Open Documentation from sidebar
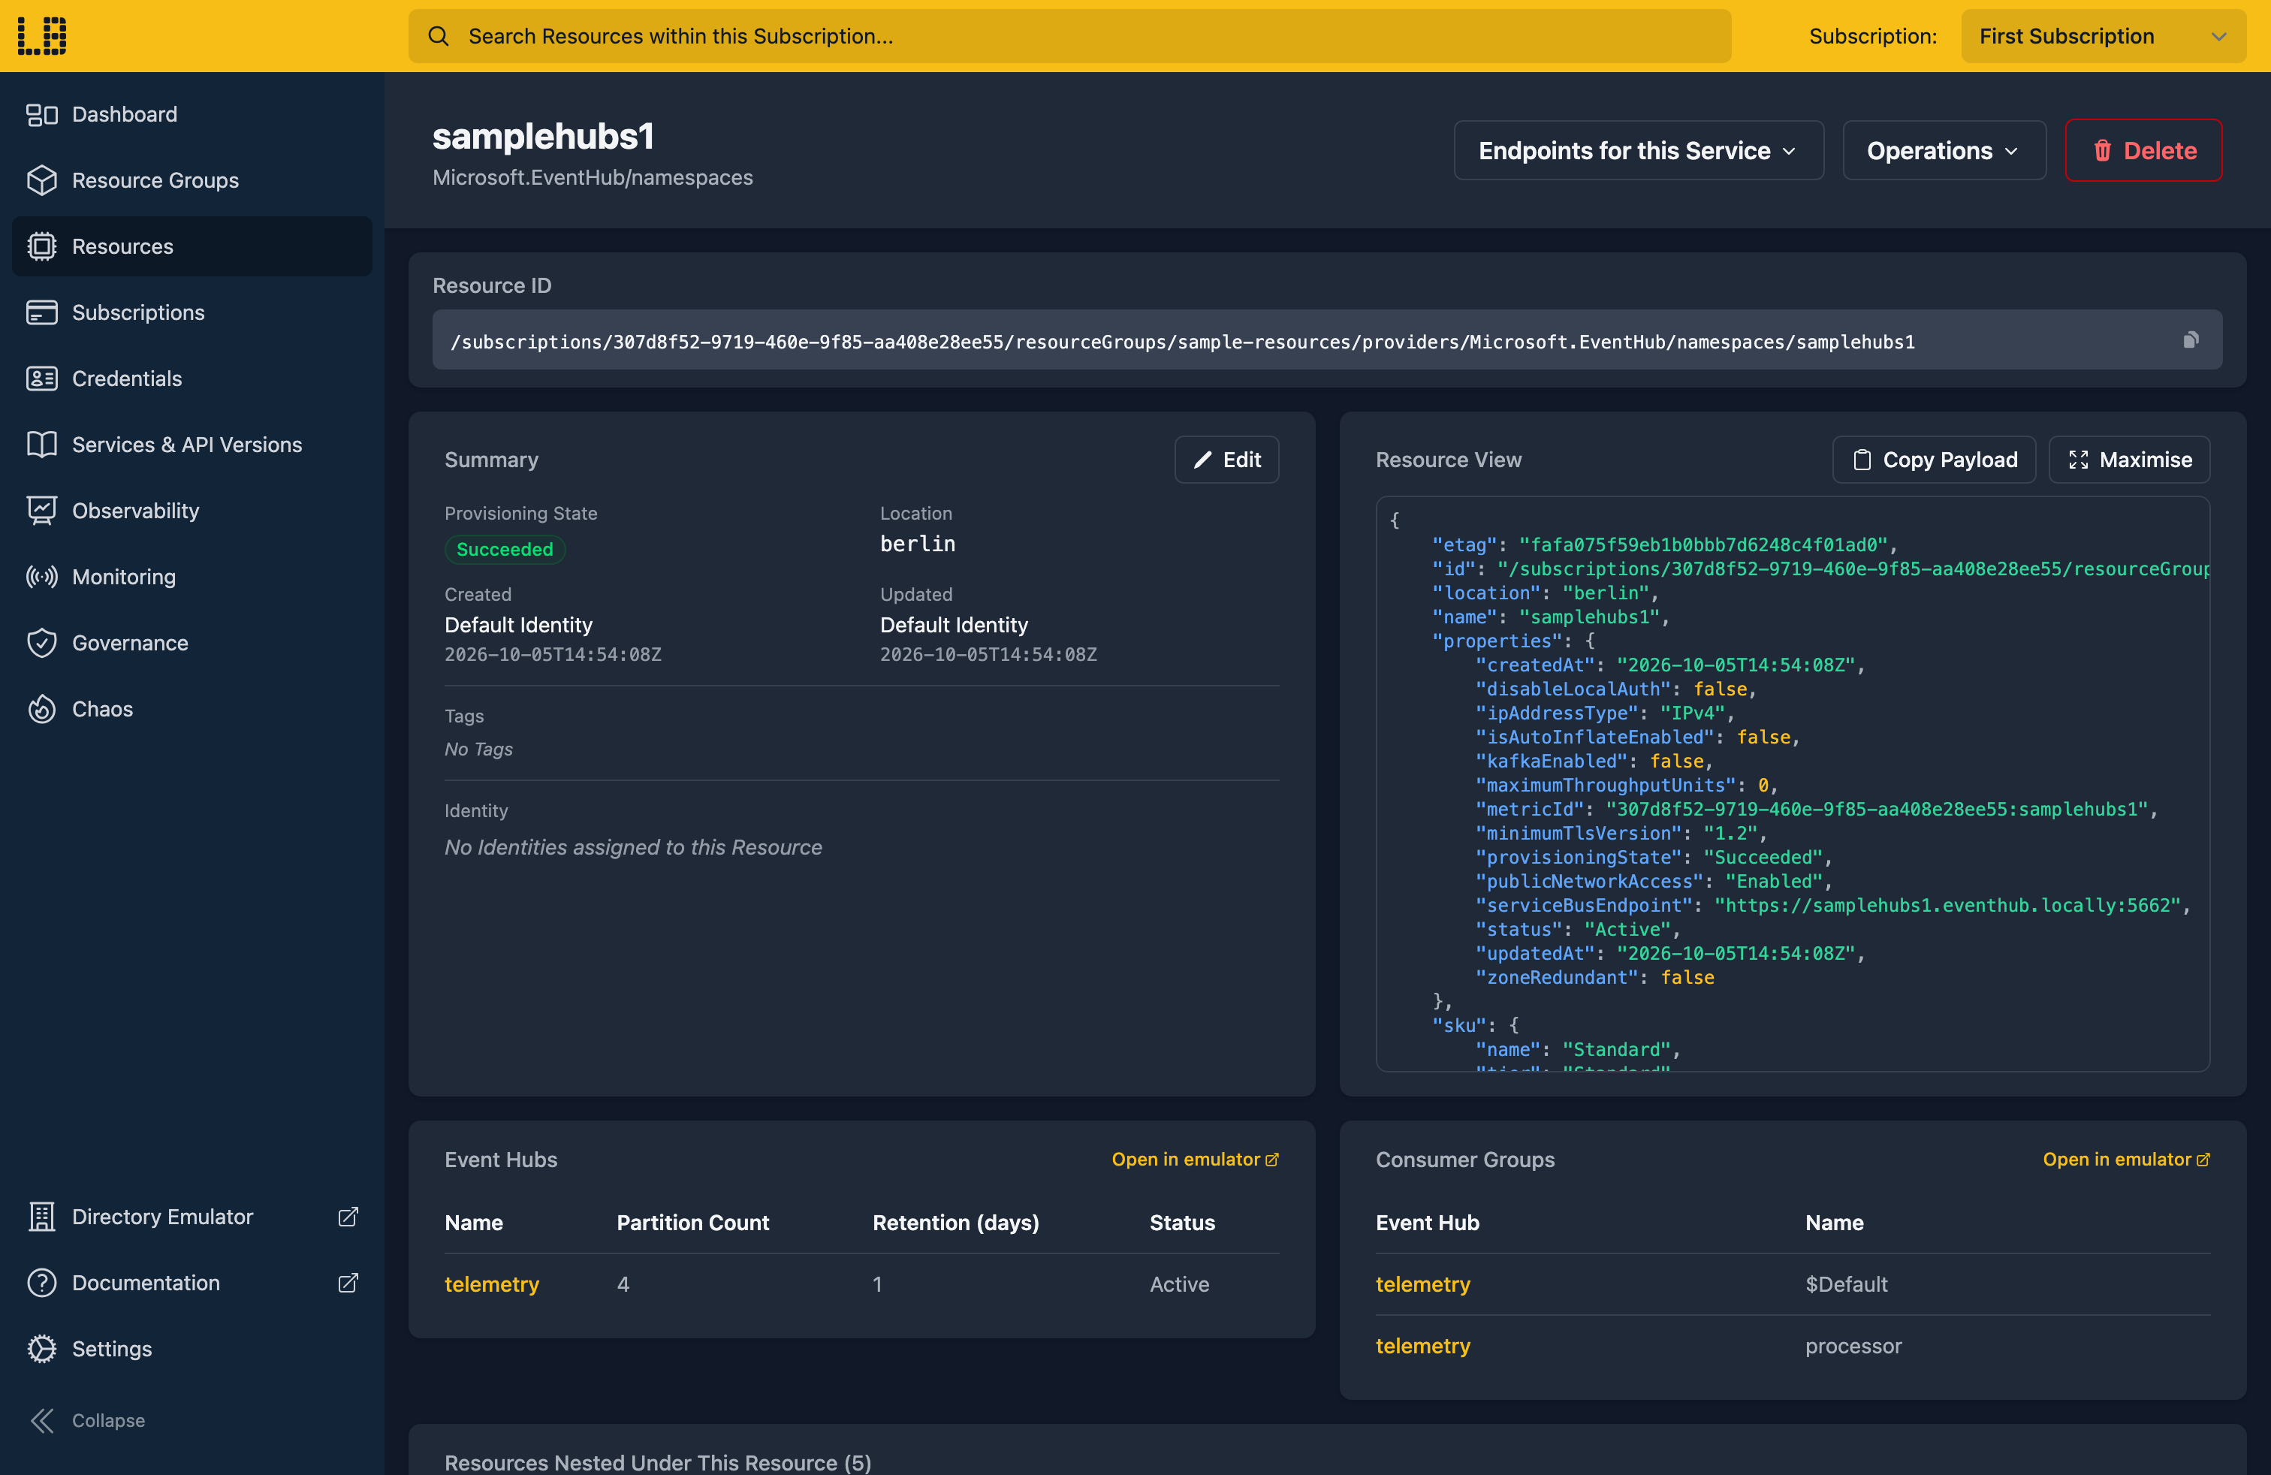Image resolution: width=2271 pixels, height=1475 pixels. [192, 1282]
